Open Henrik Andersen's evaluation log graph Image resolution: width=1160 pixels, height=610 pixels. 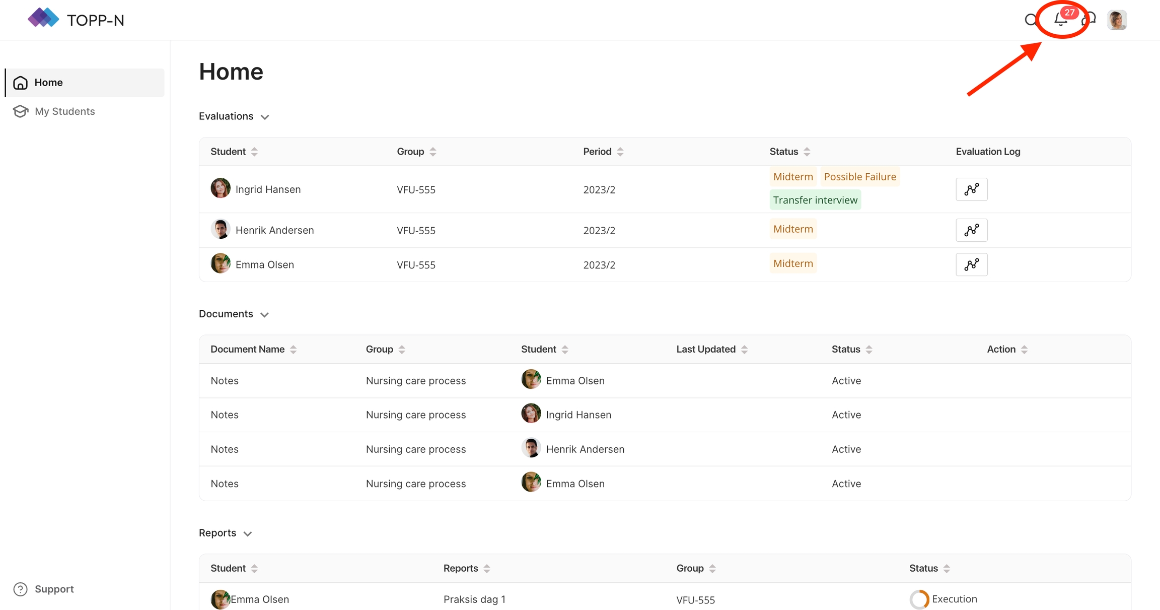pos(971,230)
